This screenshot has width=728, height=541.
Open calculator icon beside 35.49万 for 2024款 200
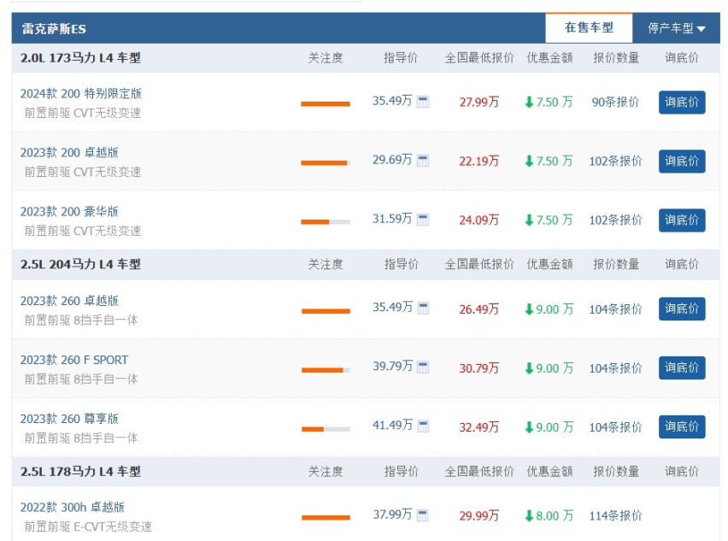[x=422, y=101]
